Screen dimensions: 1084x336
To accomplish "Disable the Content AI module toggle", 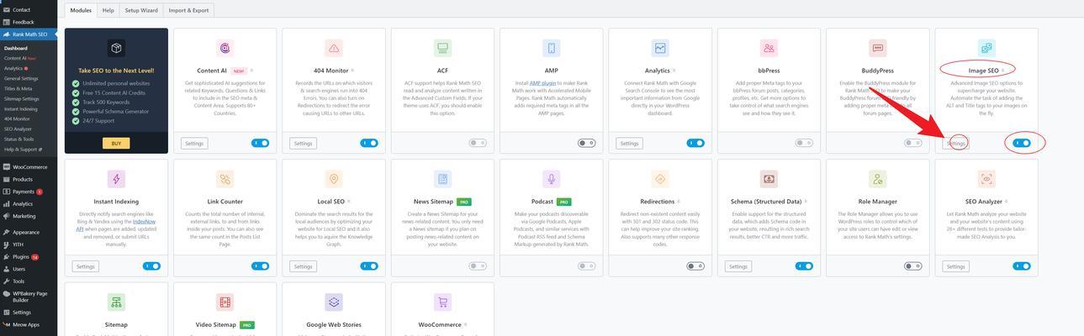I will pos(260,143).
